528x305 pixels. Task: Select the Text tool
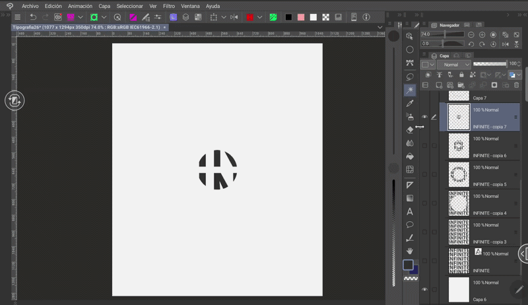[x=410, y=211]
